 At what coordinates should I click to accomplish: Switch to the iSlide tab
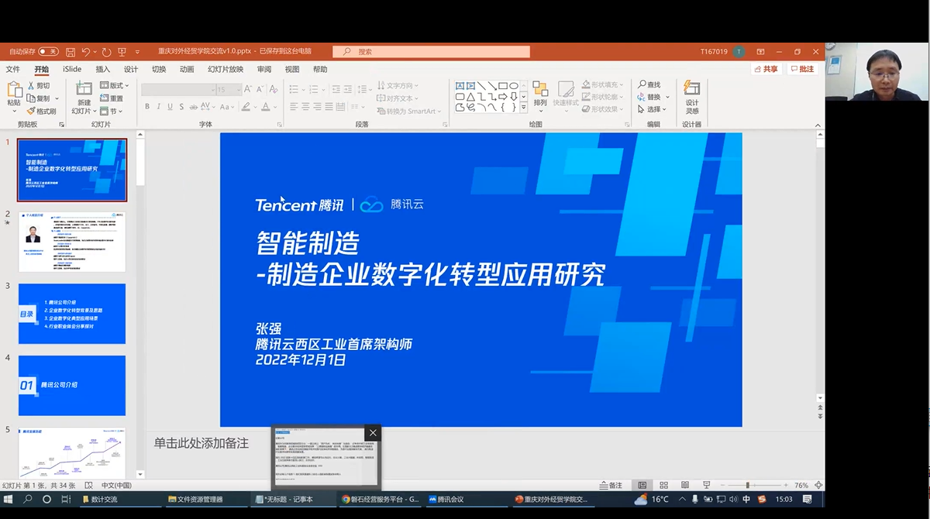(x=72, y=69)
